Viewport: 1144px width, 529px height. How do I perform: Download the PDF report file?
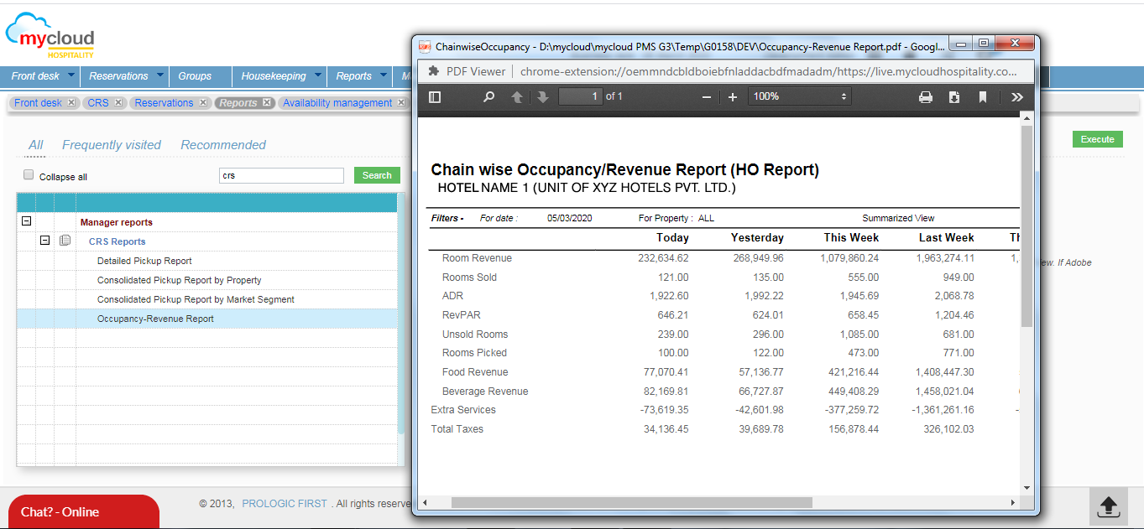point(954,97)
